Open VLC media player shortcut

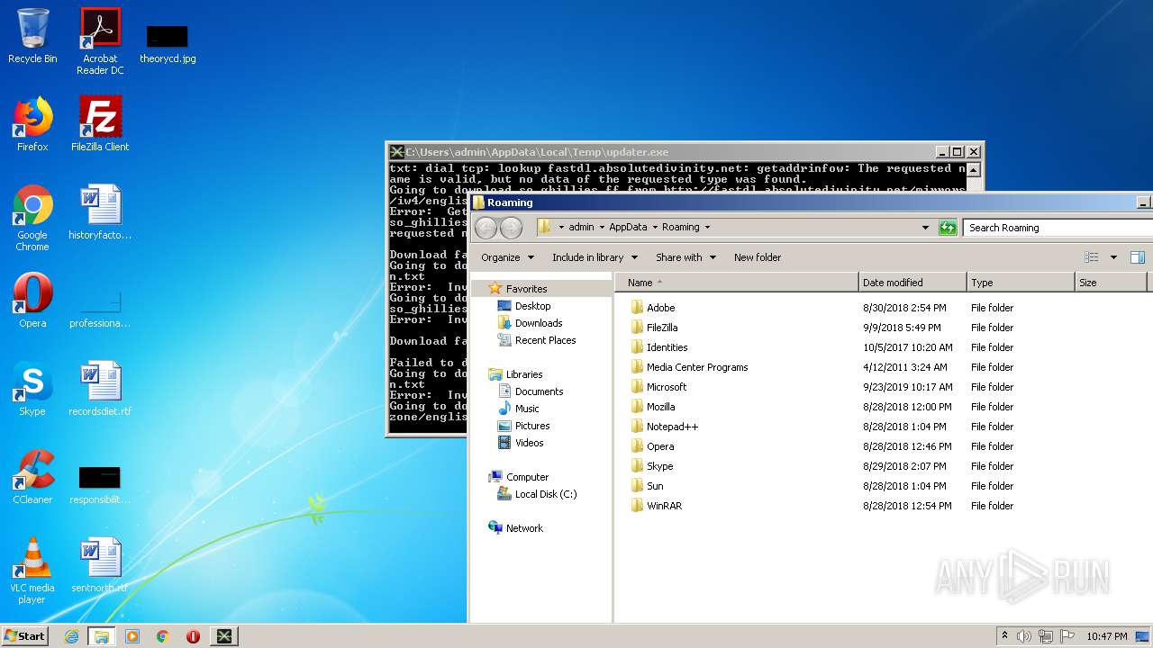coord(32,571)
